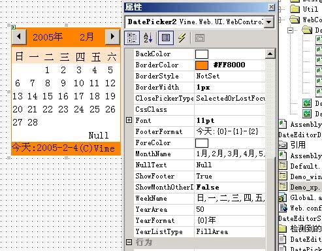Select the 2月 month label in calendar
This screenshot has width=322, height=251.
87,37
